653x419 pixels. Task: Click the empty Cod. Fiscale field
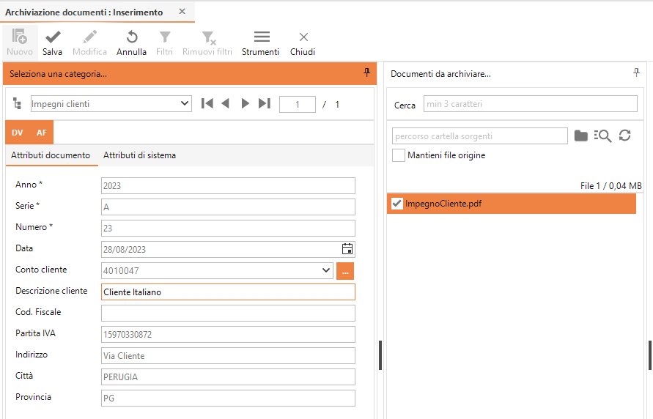pyautogui.click(x=228, y=313)
